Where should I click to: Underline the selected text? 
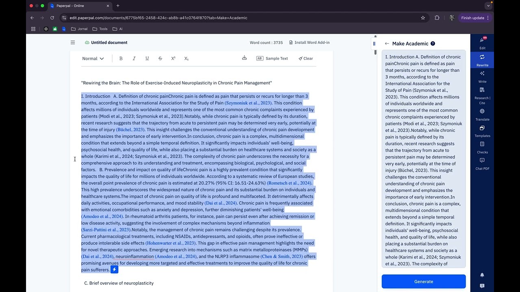pyautogui.click(x=147, y=58)
